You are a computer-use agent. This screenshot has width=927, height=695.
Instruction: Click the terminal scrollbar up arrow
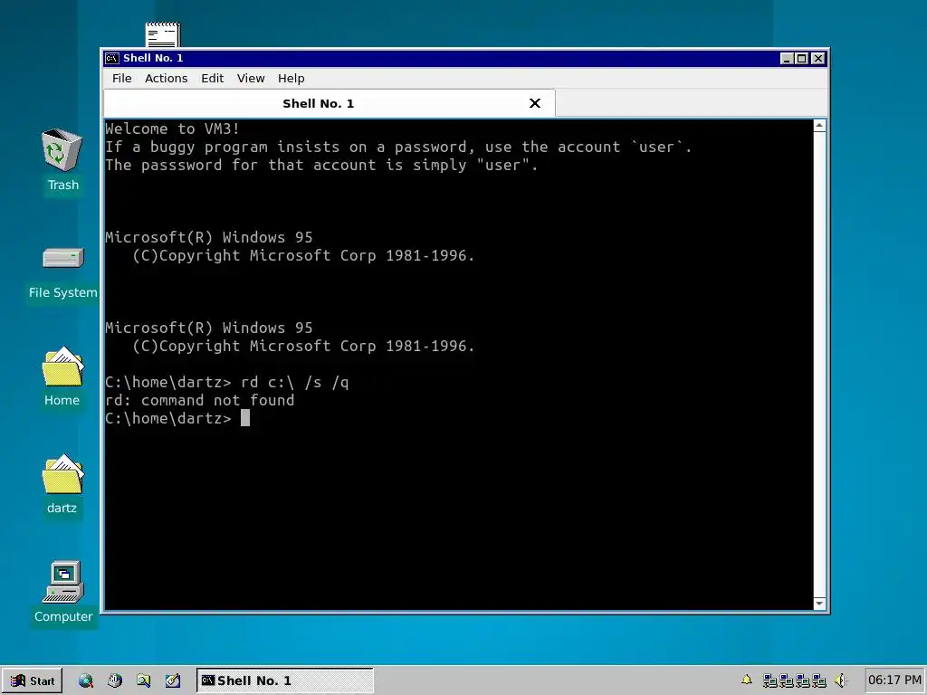pyautogui.click(x=819, y=126)
